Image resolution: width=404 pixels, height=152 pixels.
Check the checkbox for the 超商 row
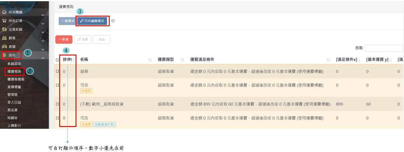(57, 71)
